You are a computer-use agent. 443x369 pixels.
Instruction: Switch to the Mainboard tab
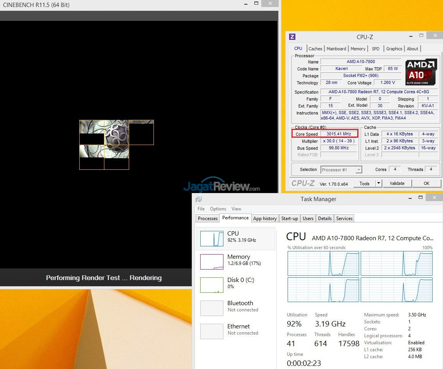coord(336,49)
